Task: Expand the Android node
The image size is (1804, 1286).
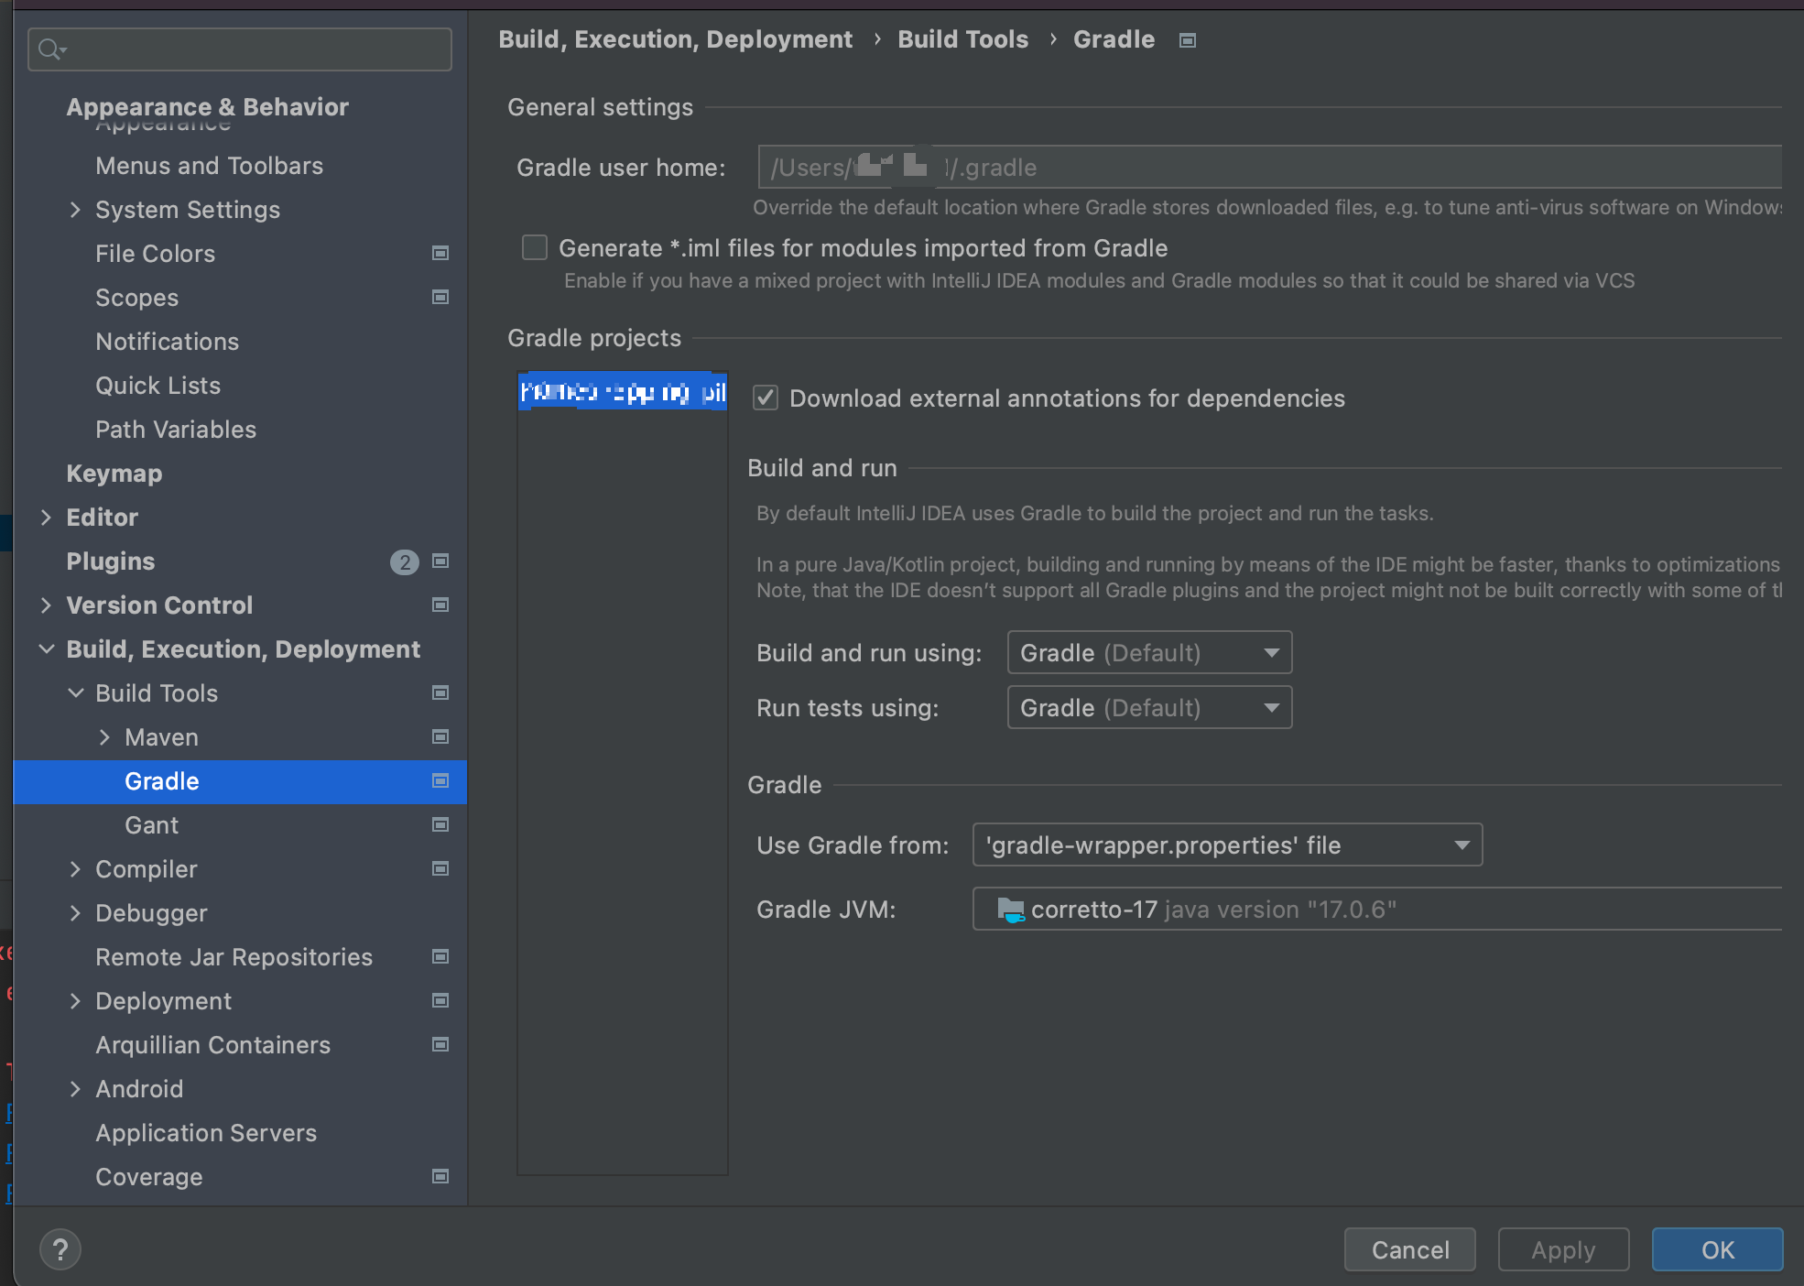Action: click(x=75, y=1089)
